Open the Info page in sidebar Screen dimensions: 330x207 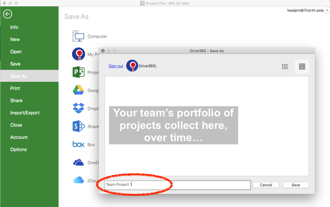pyautogui.click(x=14, y=27)
